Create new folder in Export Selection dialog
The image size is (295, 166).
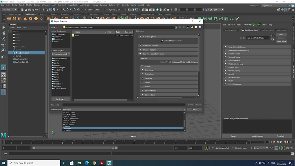pyautogui.click(x=192, y=27)
